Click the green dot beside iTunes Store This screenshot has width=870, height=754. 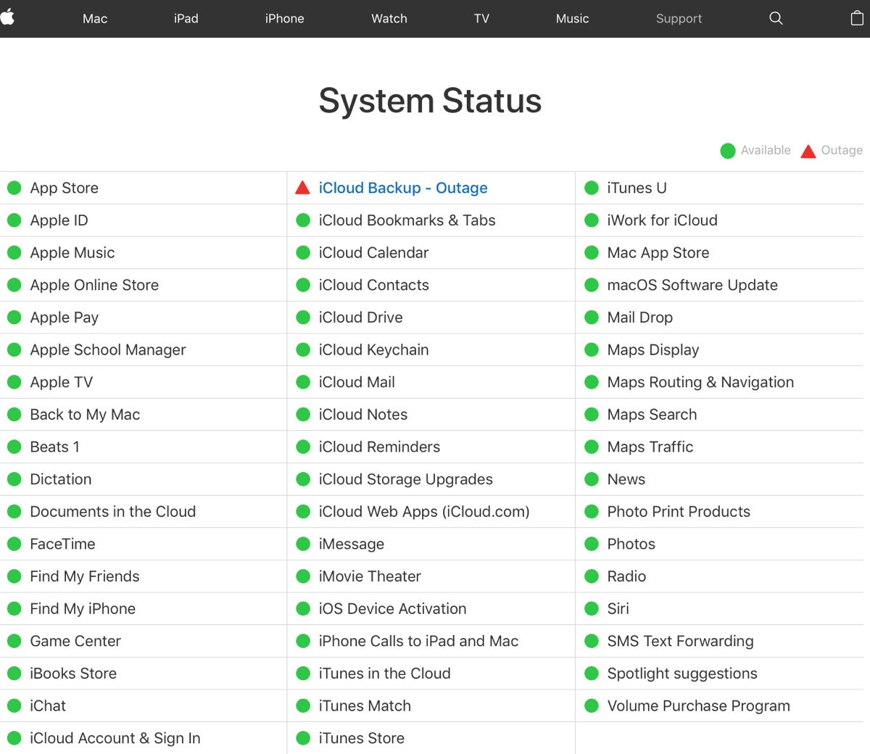click(302, 738)
